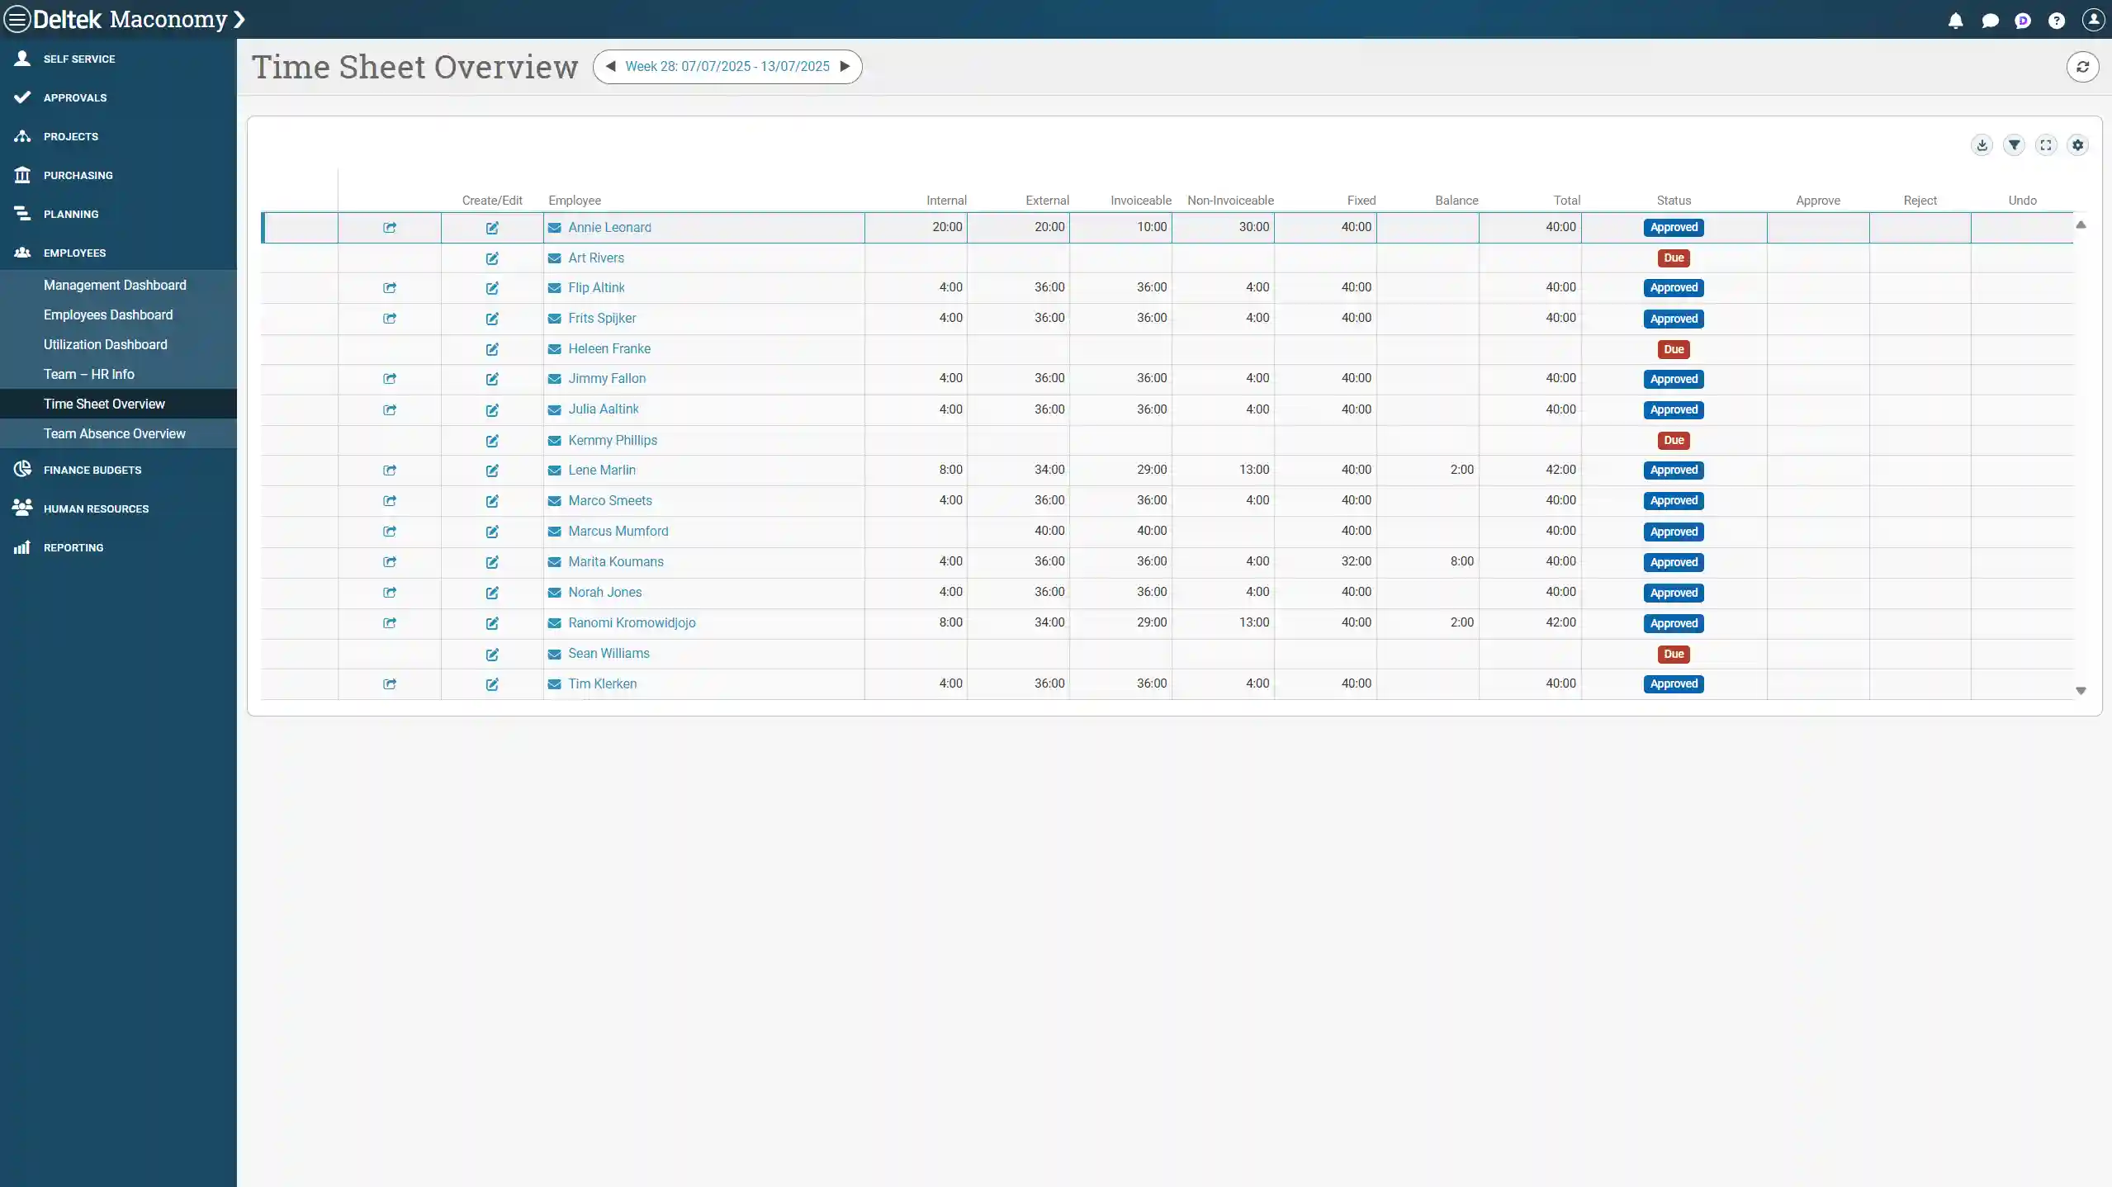Go to the previous week arrow

tap(610, 67)
